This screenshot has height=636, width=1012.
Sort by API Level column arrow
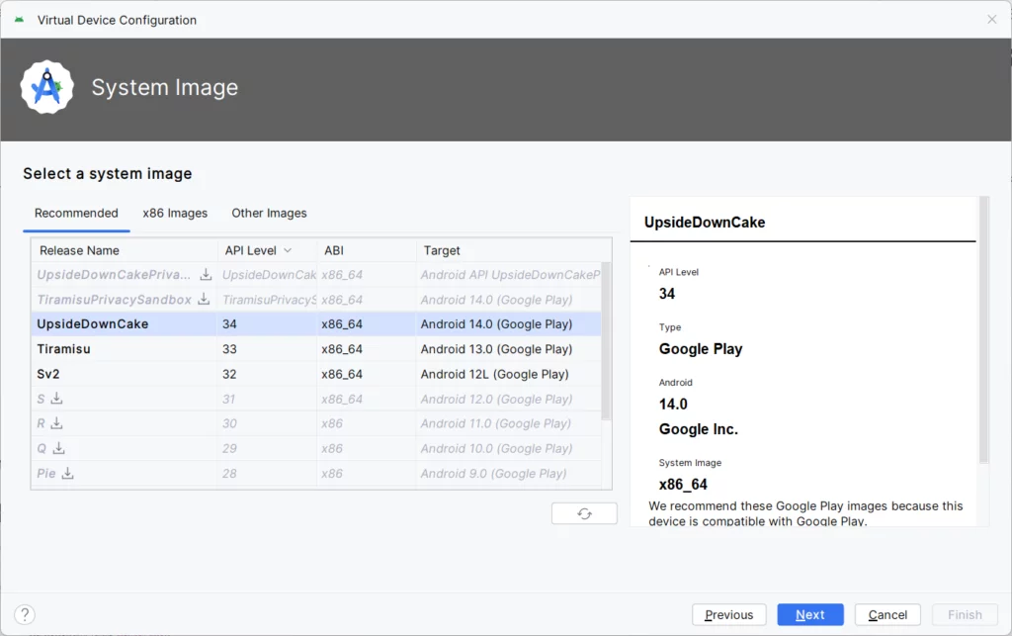coord(288,250)
